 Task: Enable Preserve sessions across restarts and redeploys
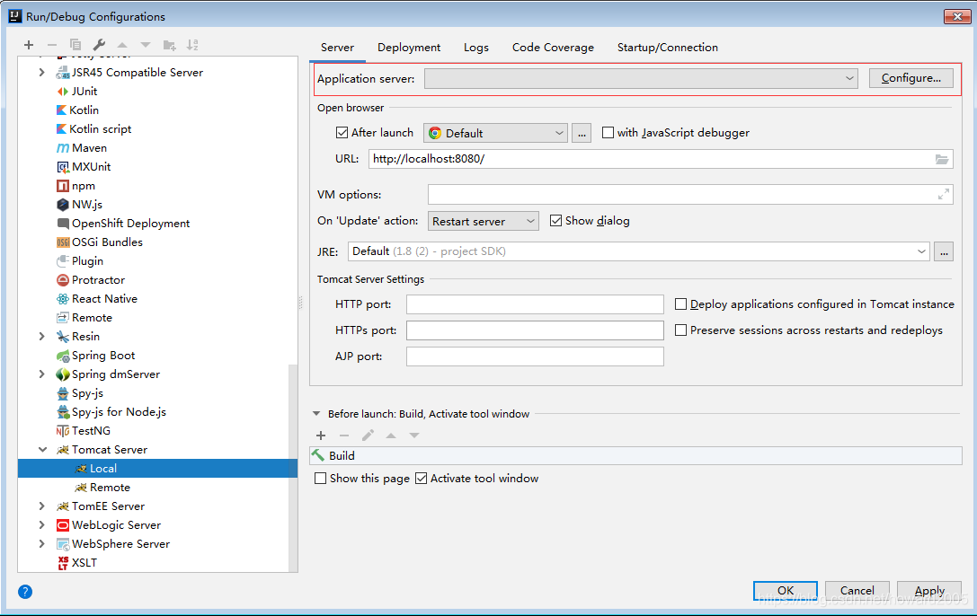pos(681,330)
